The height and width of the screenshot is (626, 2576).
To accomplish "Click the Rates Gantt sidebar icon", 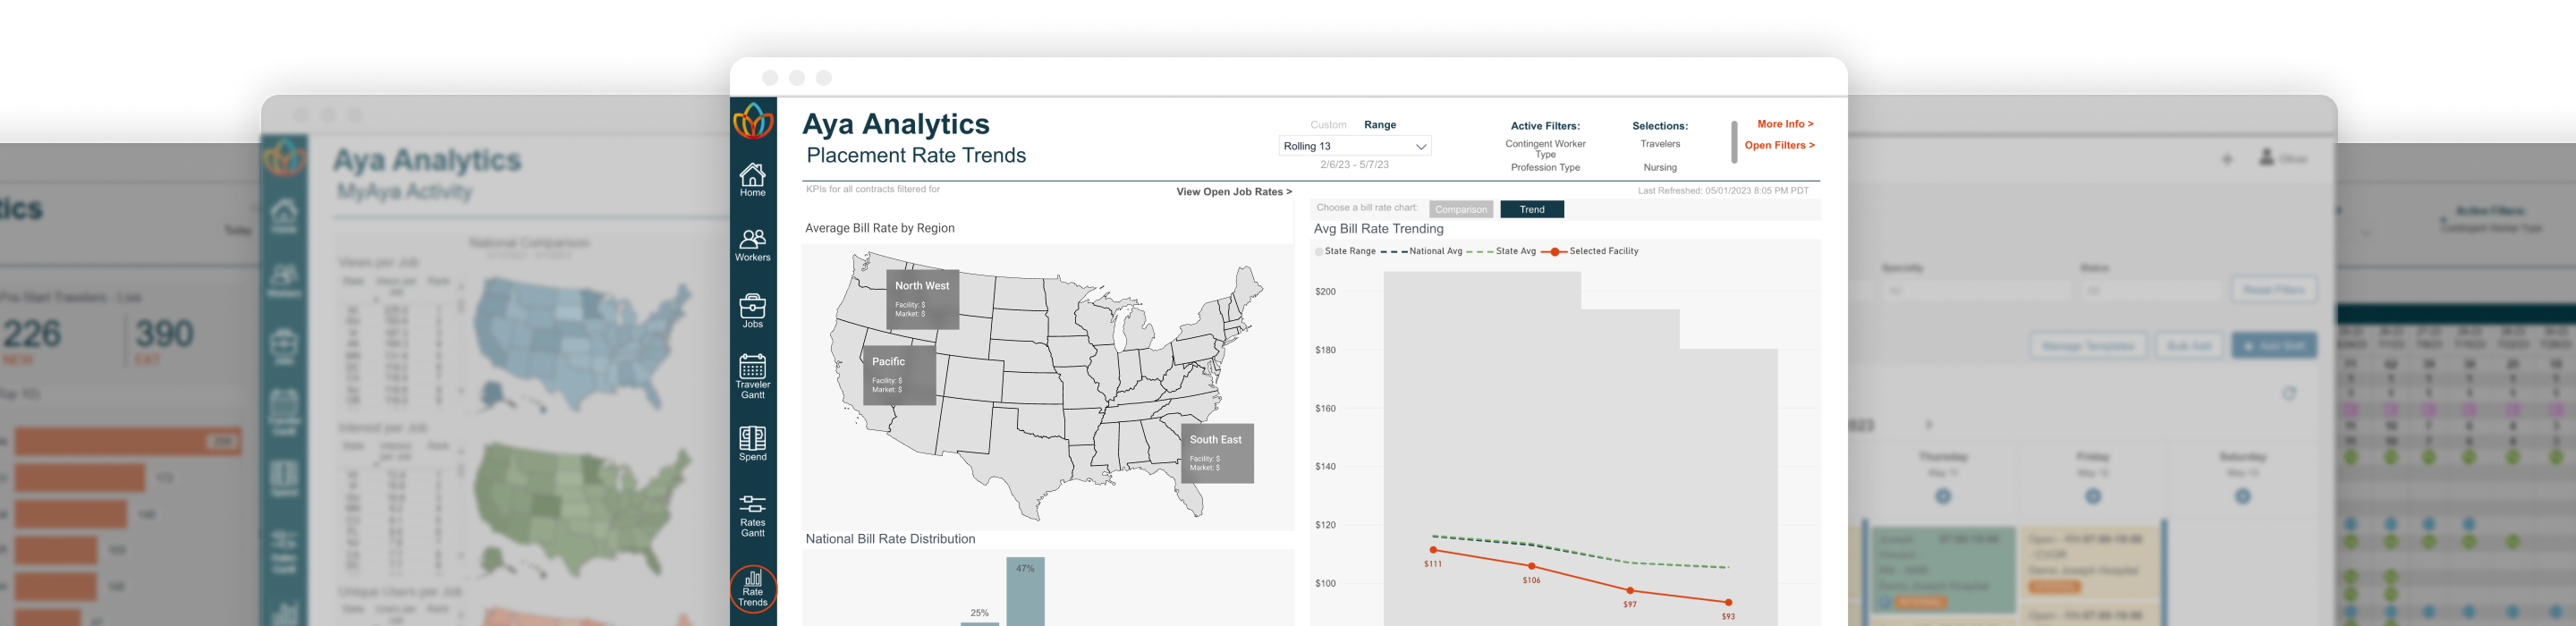I will point(752,514).
